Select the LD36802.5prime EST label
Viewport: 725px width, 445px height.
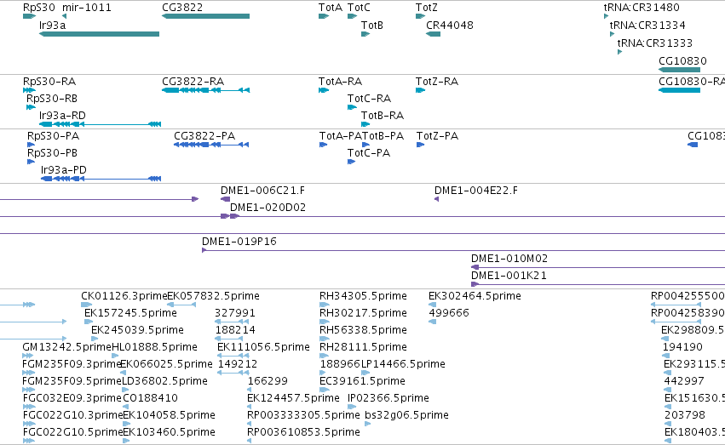[165, 382]
